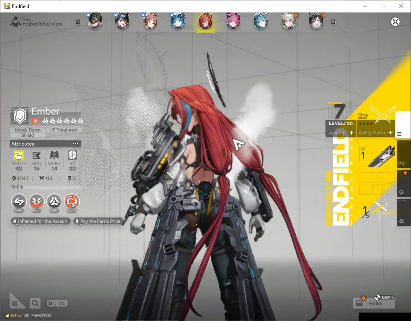Open the red swirl ultimate skill icon
Image resolution: width=411 pixels, height=321 pixels.
click(x=72, y=201)
